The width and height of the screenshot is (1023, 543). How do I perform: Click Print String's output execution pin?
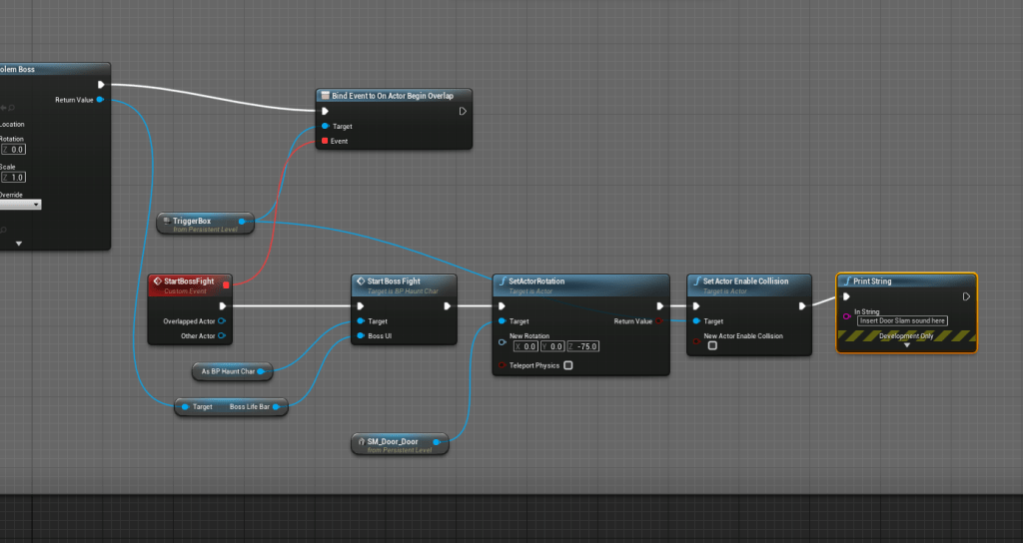(x=966, y=296)
